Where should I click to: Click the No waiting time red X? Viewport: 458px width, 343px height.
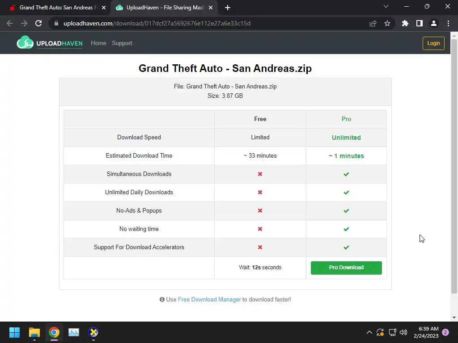[x=260, y=229]
